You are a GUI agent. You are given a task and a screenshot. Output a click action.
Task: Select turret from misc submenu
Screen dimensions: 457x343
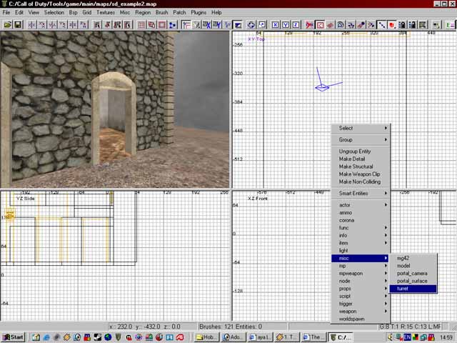click(404, 289)
